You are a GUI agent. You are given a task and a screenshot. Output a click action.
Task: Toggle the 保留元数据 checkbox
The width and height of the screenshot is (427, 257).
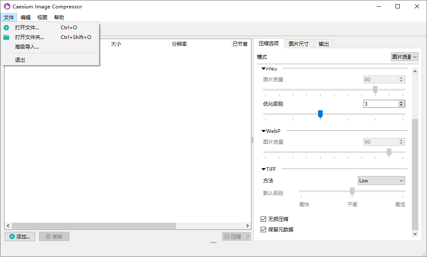263,229
